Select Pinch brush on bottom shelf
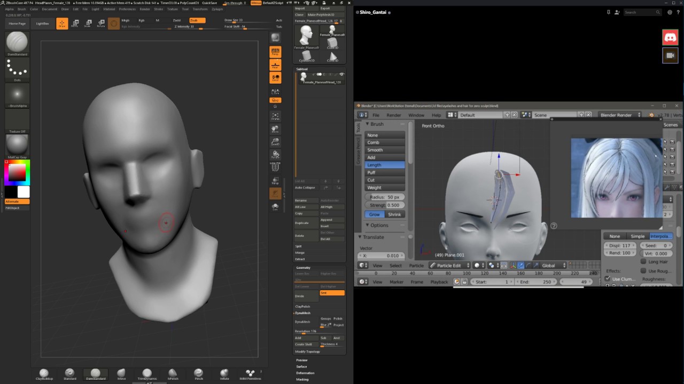This screenshot has width=684, height=384. [198, 374]
